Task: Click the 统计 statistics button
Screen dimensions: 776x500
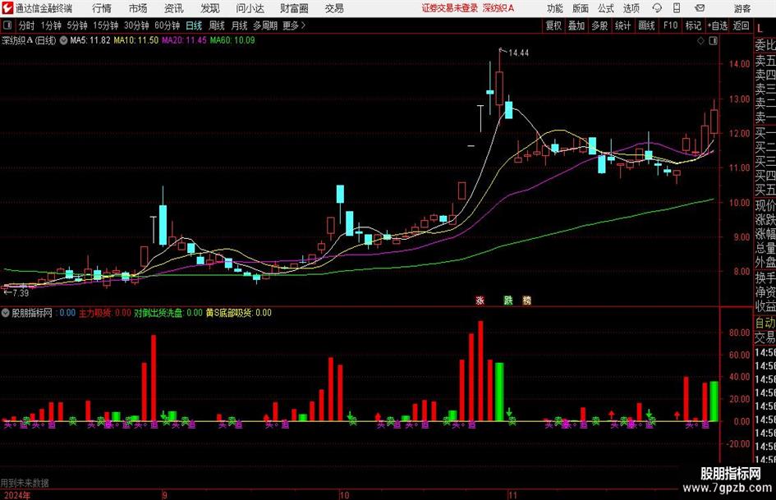Action: click(x=622, y=25)
